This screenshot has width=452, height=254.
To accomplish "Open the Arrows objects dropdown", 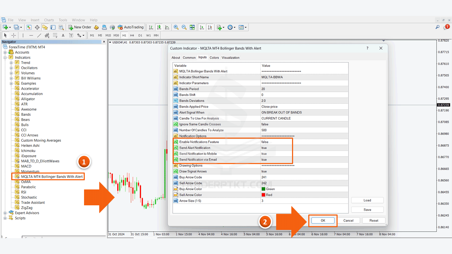I will click(81, 35).
